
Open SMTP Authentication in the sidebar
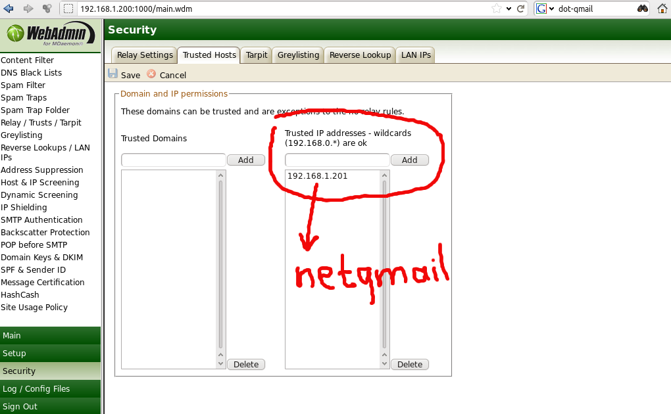point(41,220)
